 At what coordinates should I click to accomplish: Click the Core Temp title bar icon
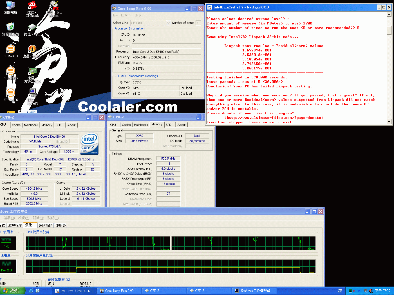[114, 8]
